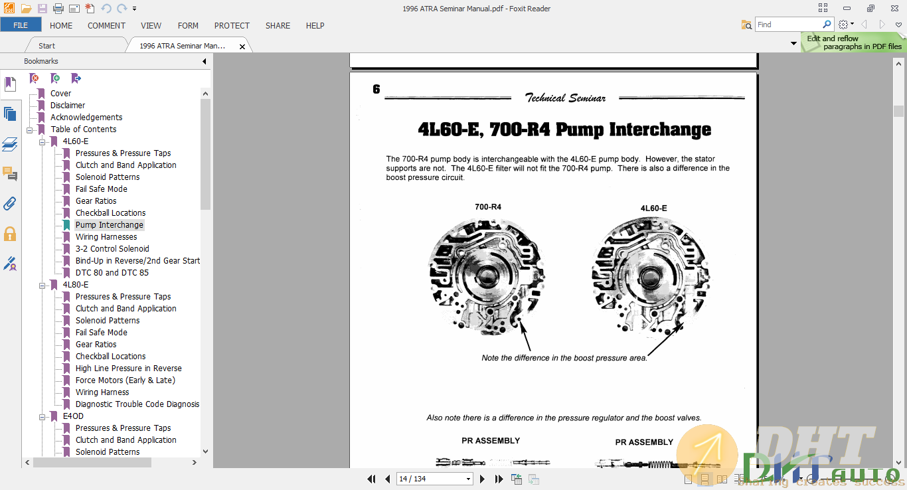This screenshot has height=490, width=907.
Task: Open the Comments panel sidebar icon
Action: point(10,174)
